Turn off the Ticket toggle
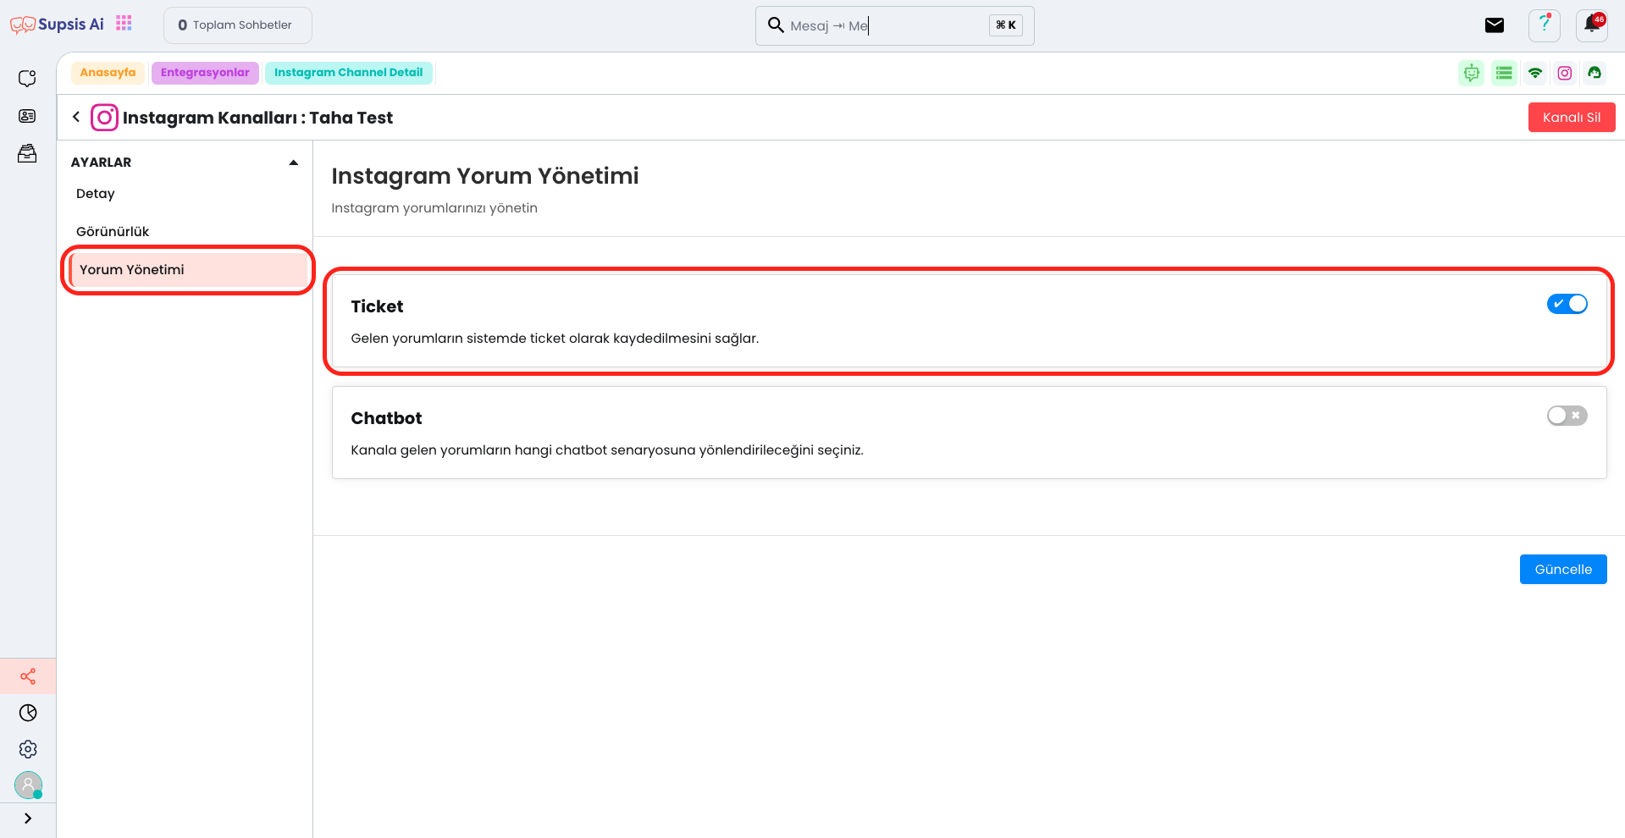This screenshot has width=1625, height=838. (1567, 304)
